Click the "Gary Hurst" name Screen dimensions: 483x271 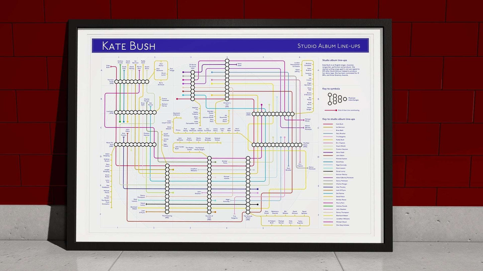point(107,165)
